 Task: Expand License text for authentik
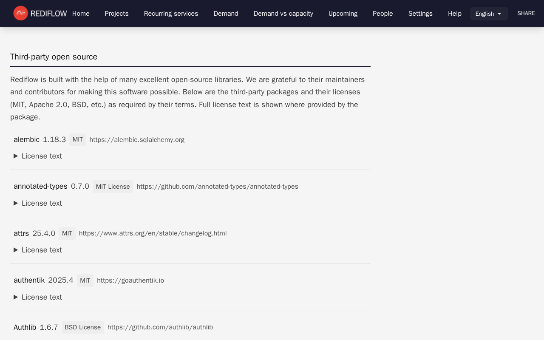[37, 297]
